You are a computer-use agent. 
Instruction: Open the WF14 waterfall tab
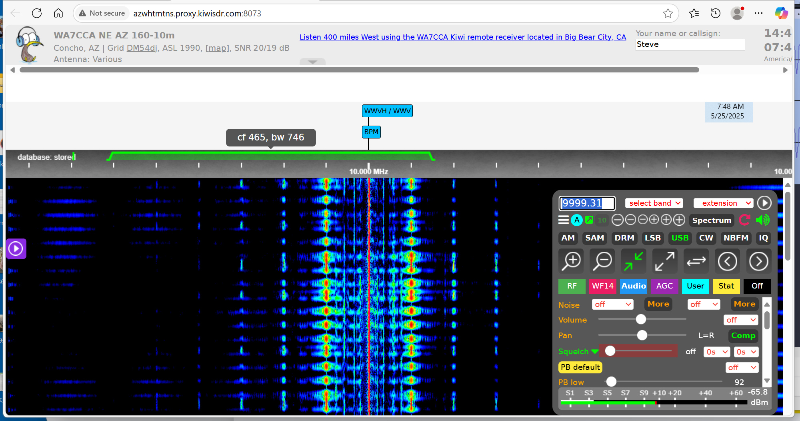[x=602, y=286]
